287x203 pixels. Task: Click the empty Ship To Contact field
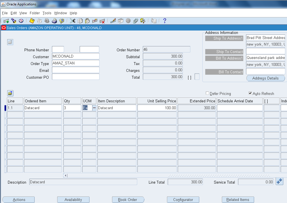click(x=266, y=51)
